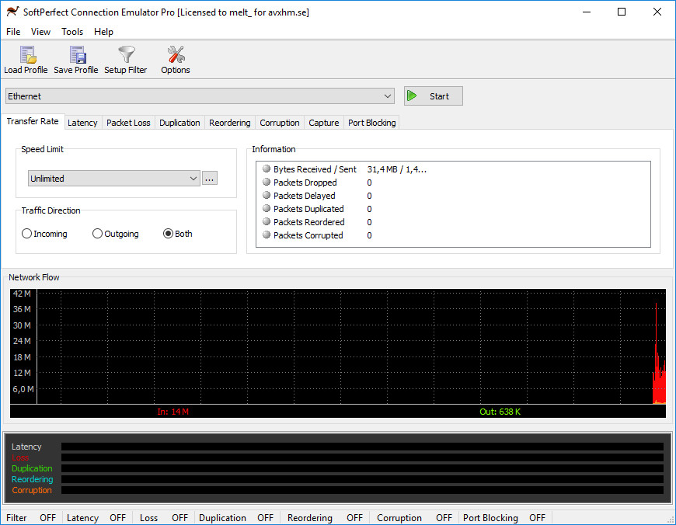
Task: Open the Unlimited speed limit dropdown
Action: (x=193, y=179)
